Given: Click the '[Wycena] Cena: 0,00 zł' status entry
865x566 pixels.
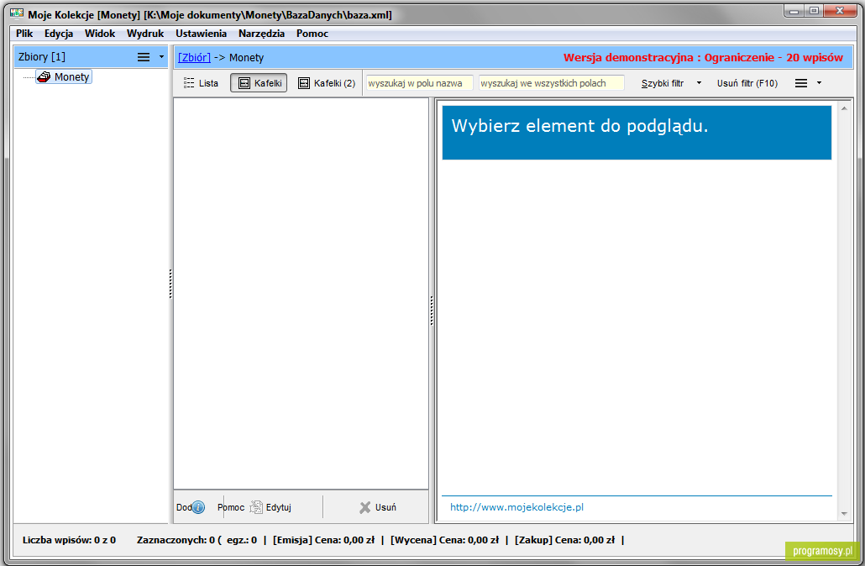Looking at the screenshot, I should [444, 540].
